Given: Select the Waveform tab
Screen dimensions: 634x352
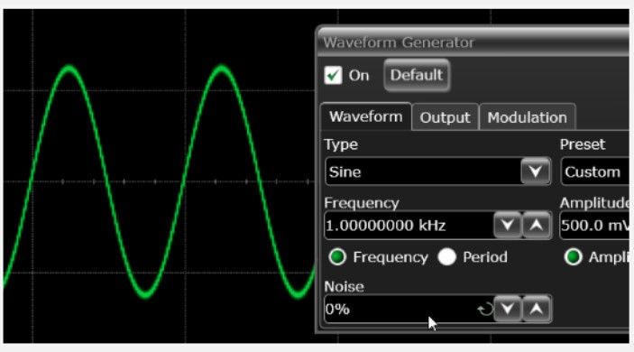Looking at the screenshot, I should 366,116.
